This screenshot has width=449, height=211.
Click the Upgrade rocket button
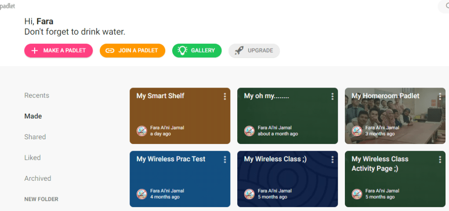(x=254, y=50)
